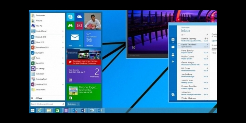Select the flagged mail icon in sidebar
The height and width of the screenshot is (123, 246).
click(173, 61)
